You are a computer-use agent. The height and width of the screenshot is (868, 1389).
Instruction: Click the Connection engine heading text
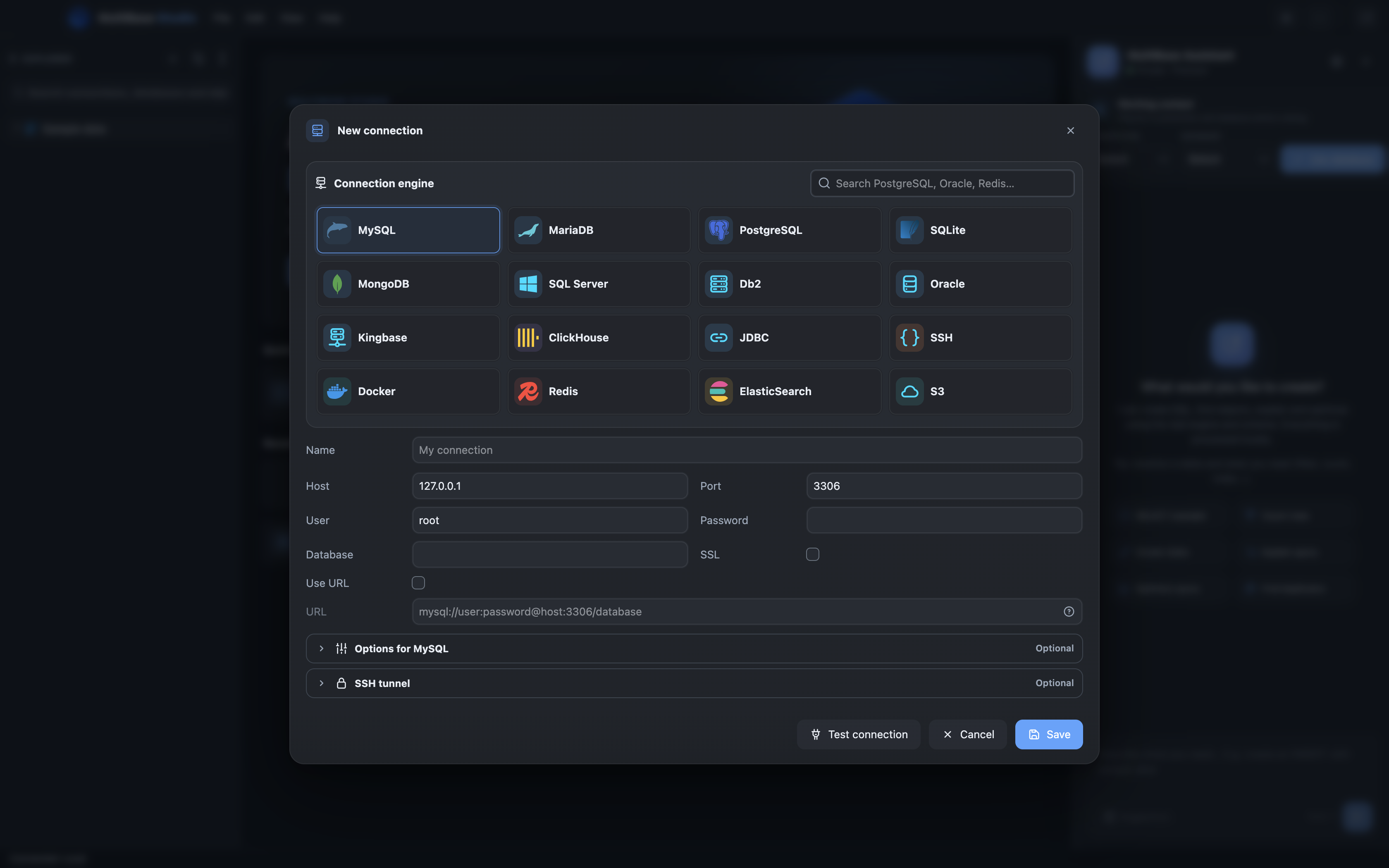click(x=383, y=183)
